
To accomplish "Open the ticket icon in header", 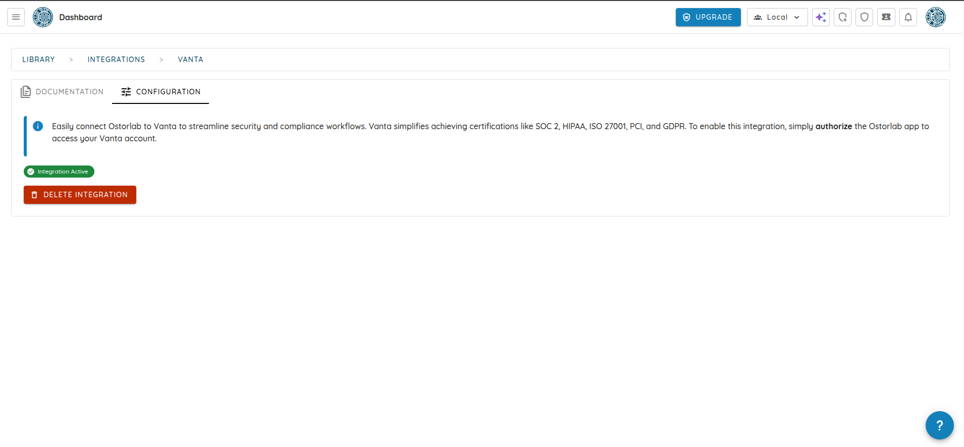I will (x=886, y=17).
